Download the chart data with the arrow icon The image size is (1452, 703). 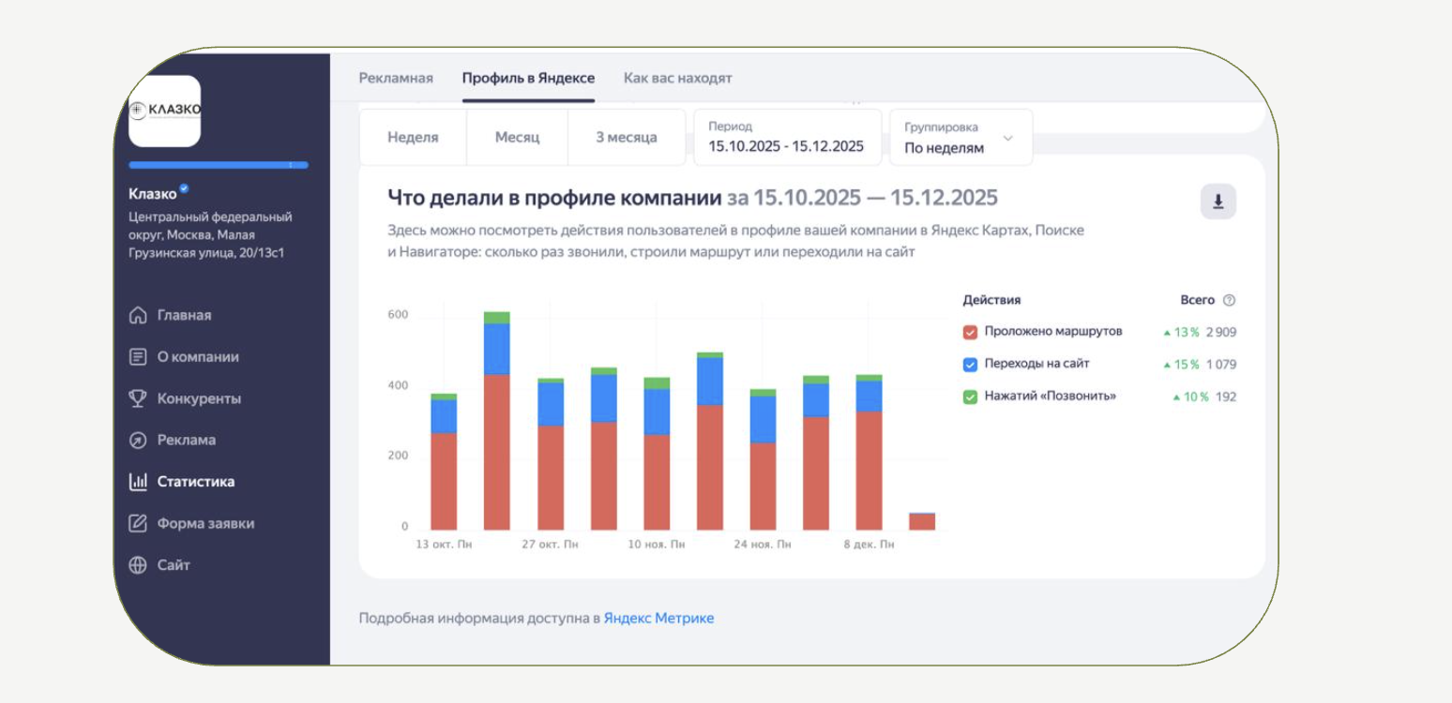click(1218, 202)
